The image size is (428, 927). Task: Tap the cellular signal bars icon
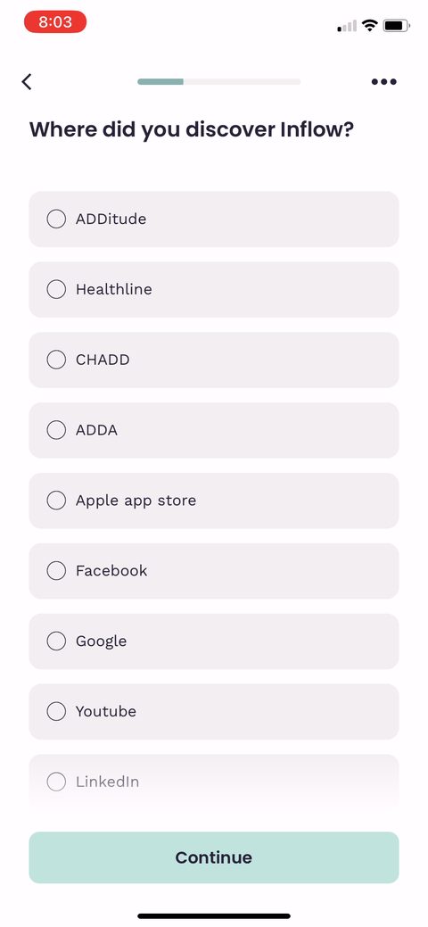point(347,26)
